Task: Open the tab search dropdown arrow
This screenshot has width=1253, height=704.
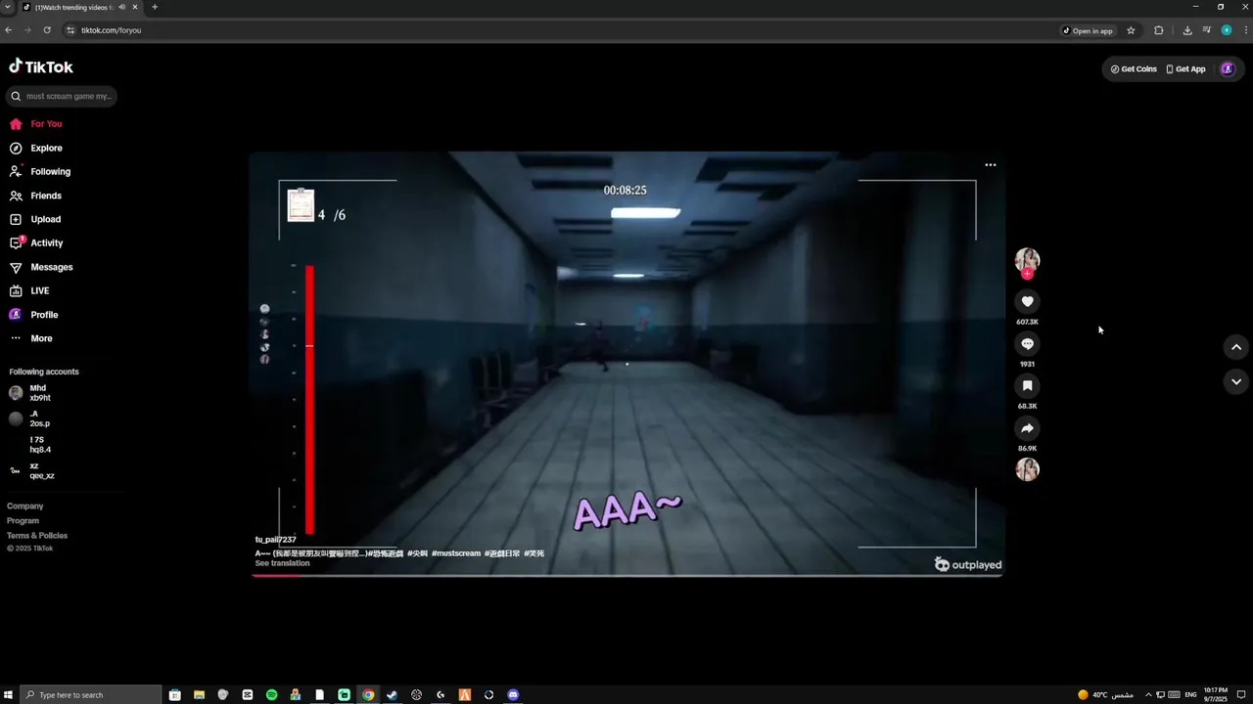Action: (x=8, y=7)
